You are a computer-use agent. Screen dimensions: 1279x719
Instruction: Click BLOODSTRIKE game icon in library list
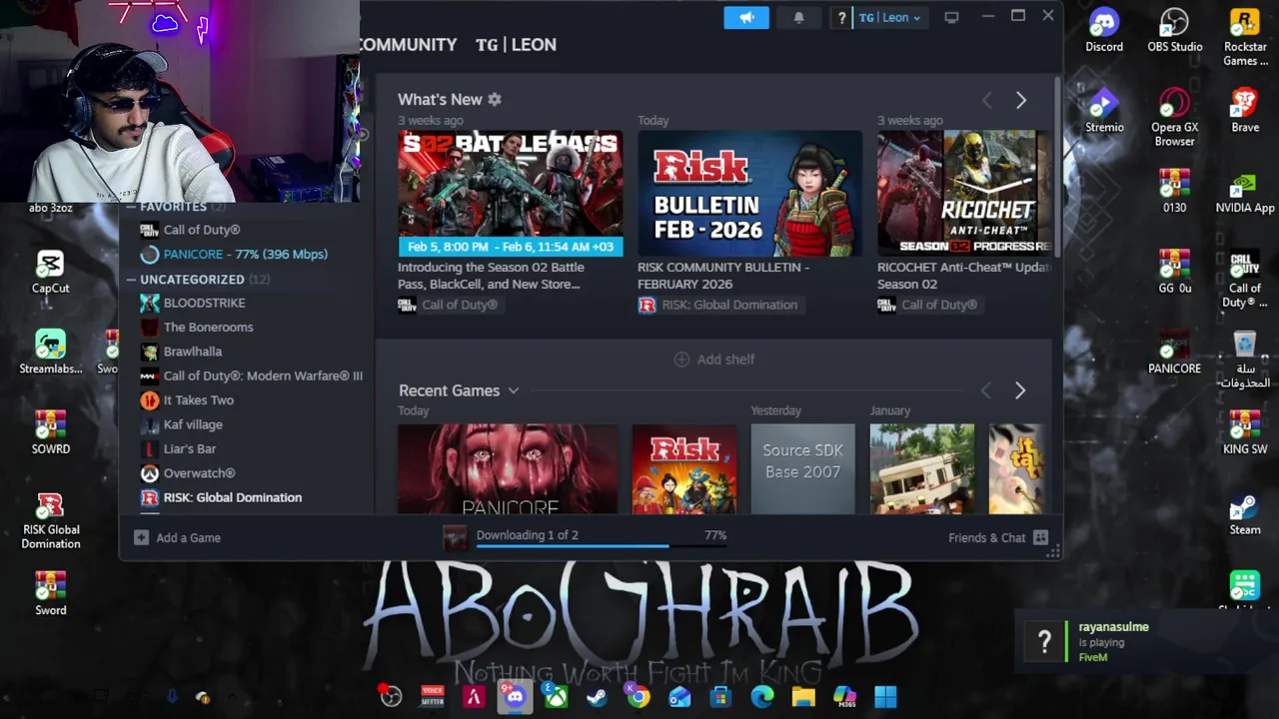(149, 303)
